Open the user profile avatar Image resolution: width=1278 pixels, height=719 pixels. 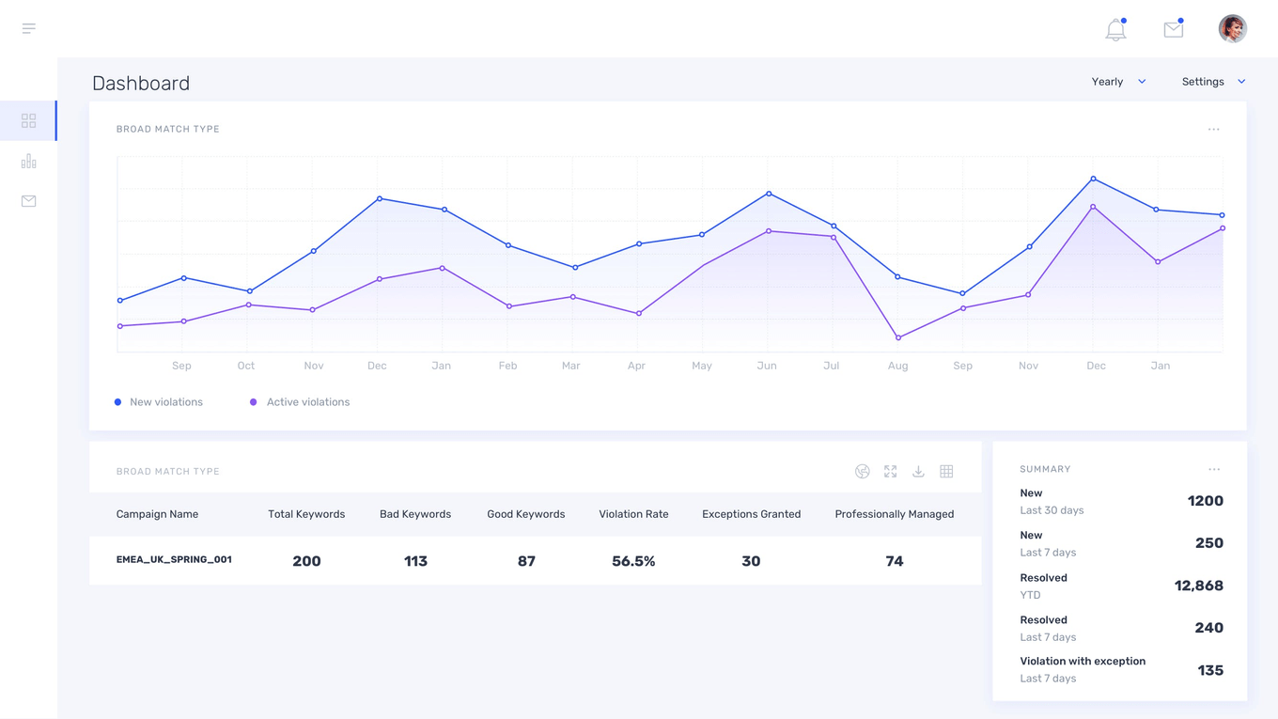(1232, 29)
